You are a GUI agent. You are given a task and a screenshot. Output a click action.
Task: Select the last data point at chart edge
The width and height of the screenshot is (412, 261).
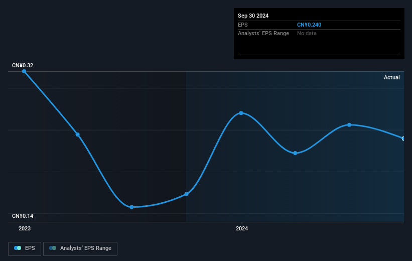point(403,139)
